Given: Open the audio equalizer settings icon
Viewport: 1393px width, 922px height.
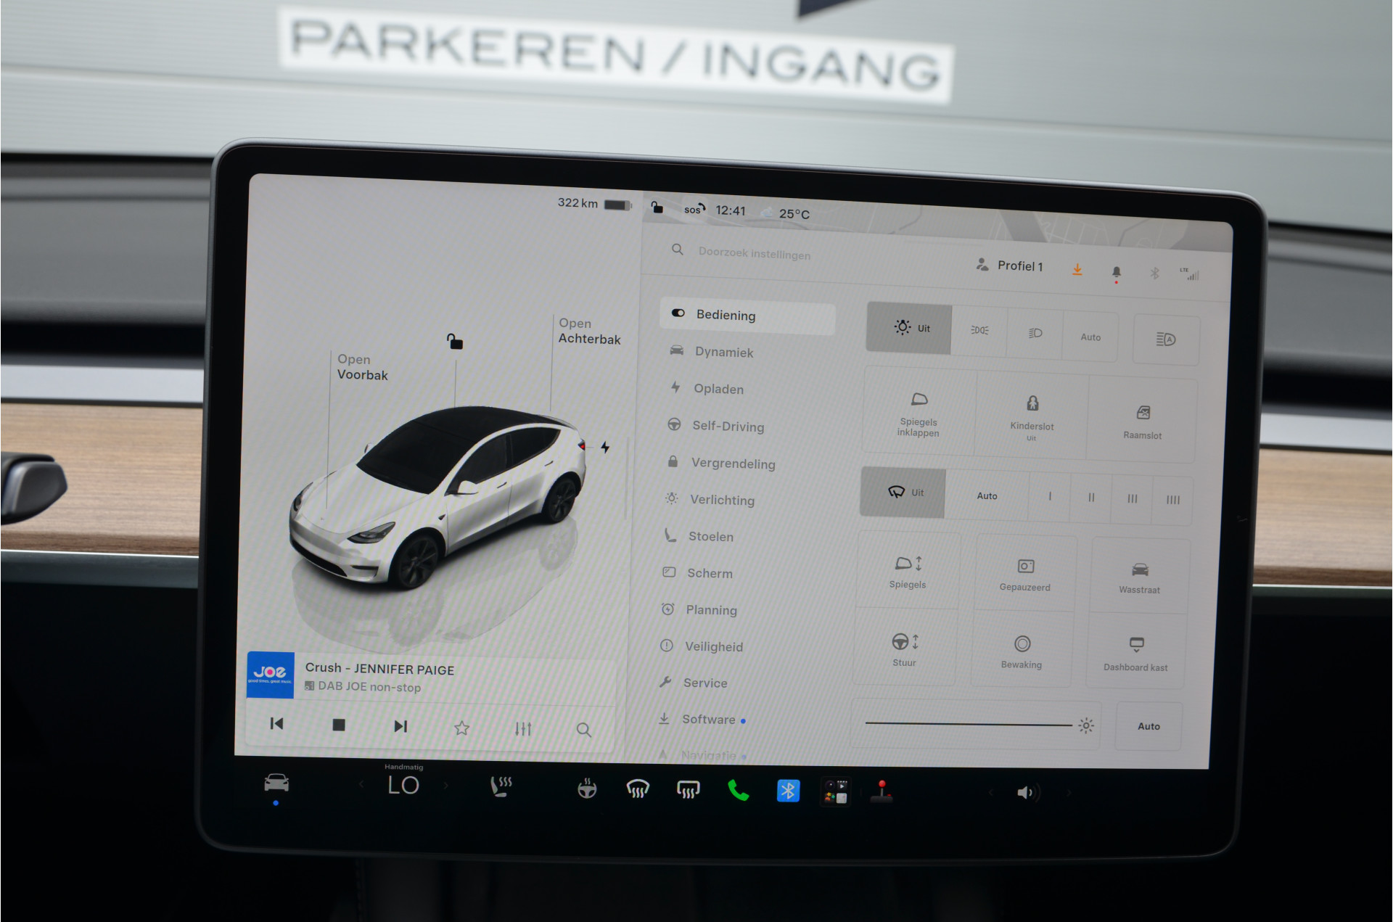Looking at the screenshot, I should 523,728.
